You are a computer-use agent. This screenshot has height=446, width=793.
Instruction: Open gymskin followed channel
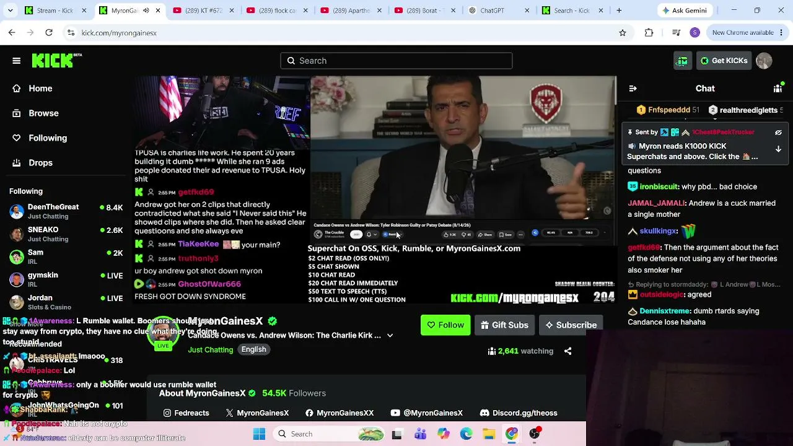(66, 279)
